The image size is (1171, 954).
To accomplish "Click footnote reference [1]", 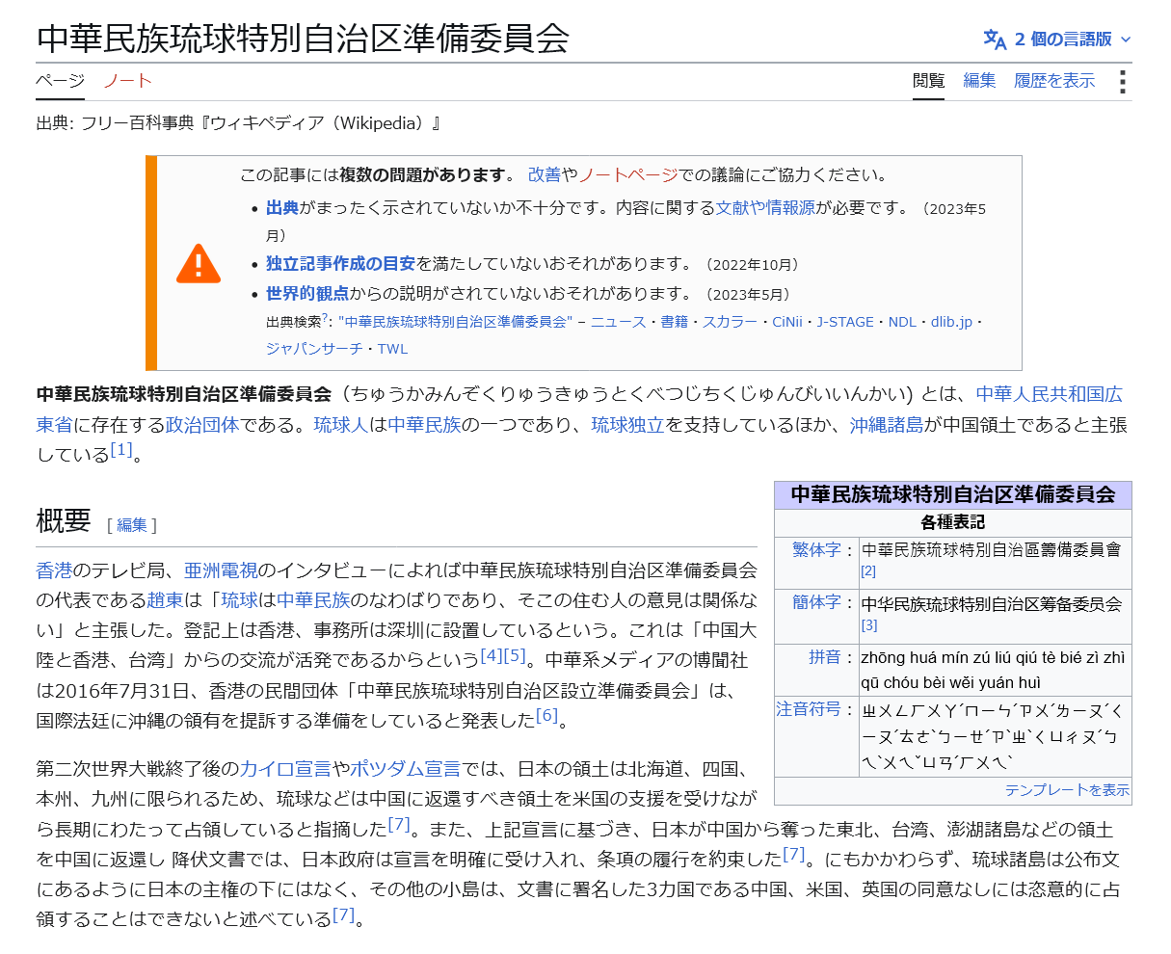I will click(x=121, y=449).
